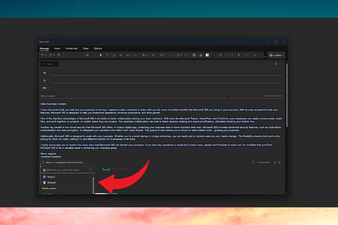Open the Format text tab
The width and height of the screenshot is (338, 225).
click(x=72, y=48)
